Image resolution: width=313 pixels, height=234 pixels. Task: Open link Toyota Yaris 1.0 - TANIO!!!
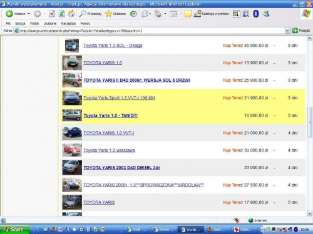[x=111, y=115]
